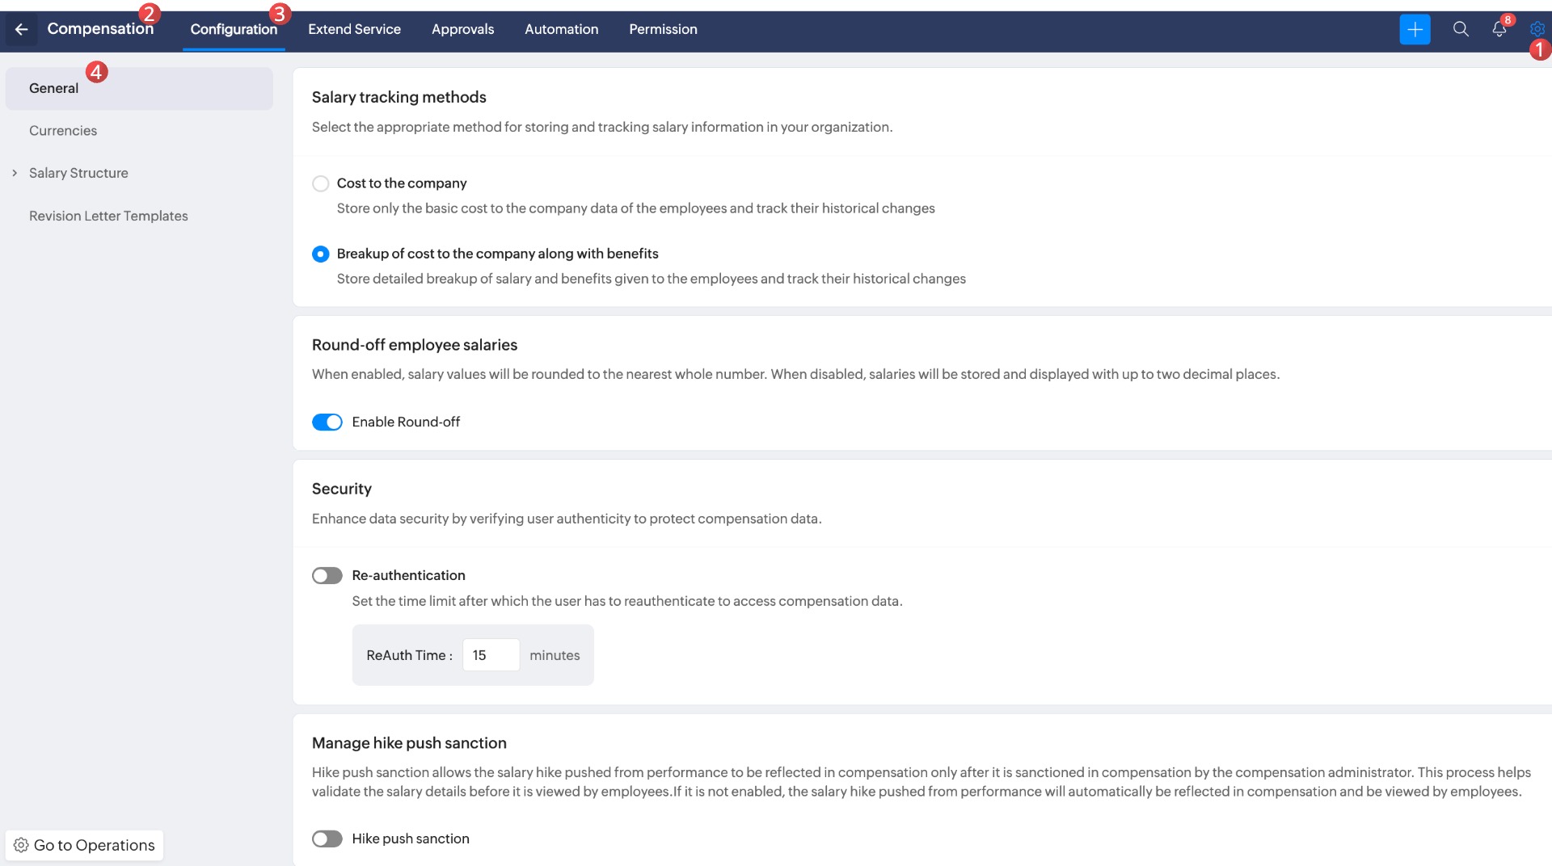Select the General sidebar item
The image size is (1552, 866).
coord(54,88)
